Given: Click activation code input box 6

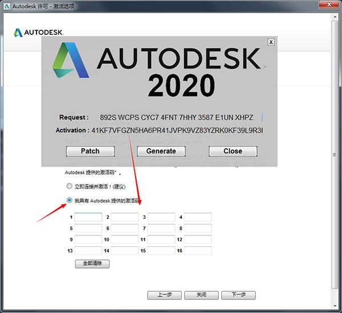Looking at the screenshot, I should click(x=125, y=228).
